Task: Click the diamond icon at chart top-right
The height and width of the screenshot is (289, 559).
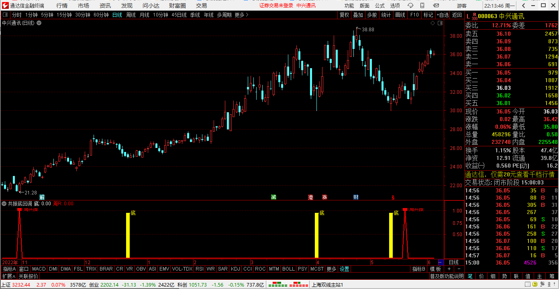Action: [x=433, y=23]
